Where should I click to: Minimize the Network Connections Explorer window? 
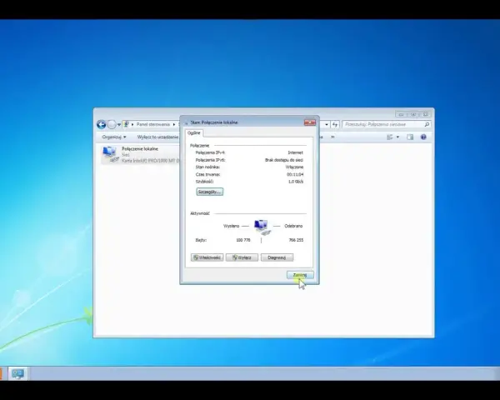pyautogui.click(x=401, y=114)
